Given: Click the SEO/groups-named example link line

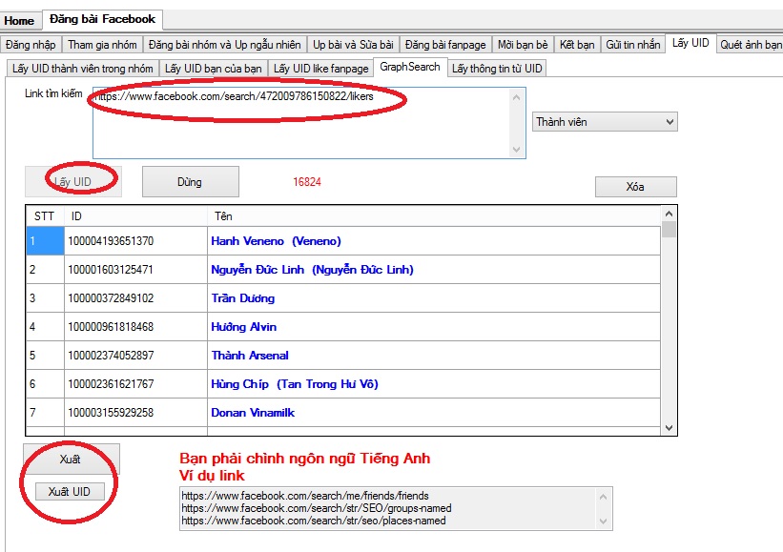Looking at the screenshot, I should coord(317,508).
